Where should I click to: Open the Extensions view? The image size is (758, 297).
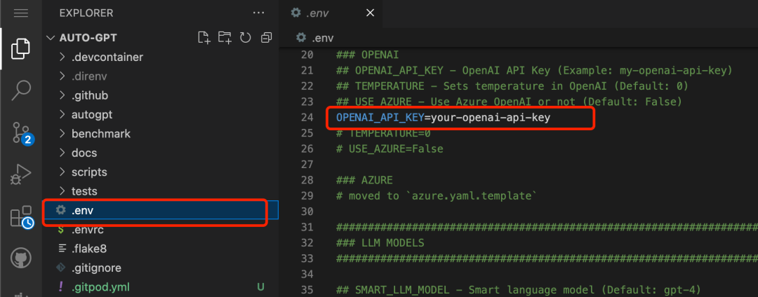pos(21,217)
